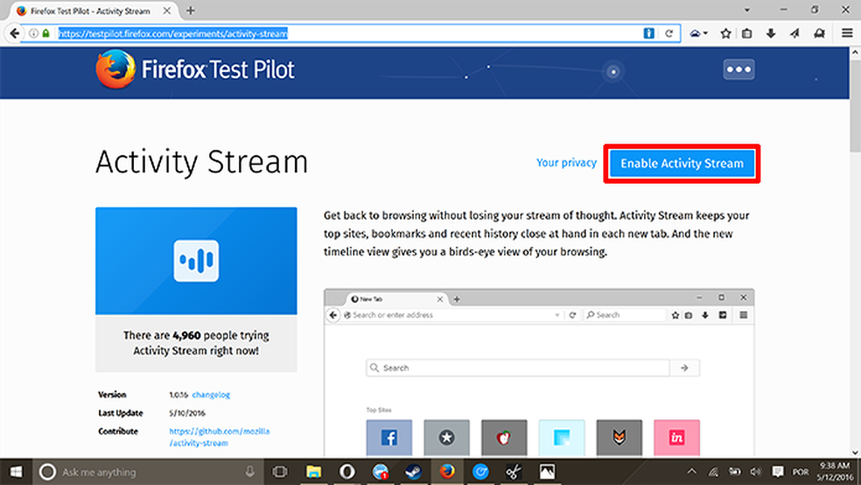
Task: Open a new tab with plus button
Action: [190, 10]
